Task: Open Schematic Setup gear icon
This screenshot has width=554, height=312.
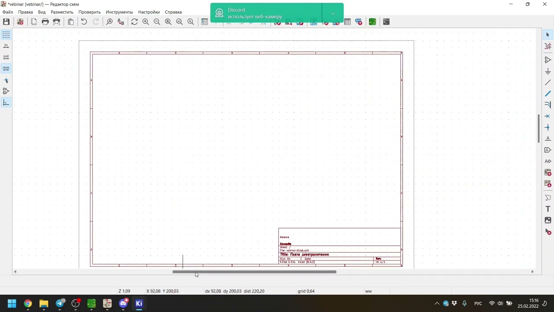Action: [20, 22]
